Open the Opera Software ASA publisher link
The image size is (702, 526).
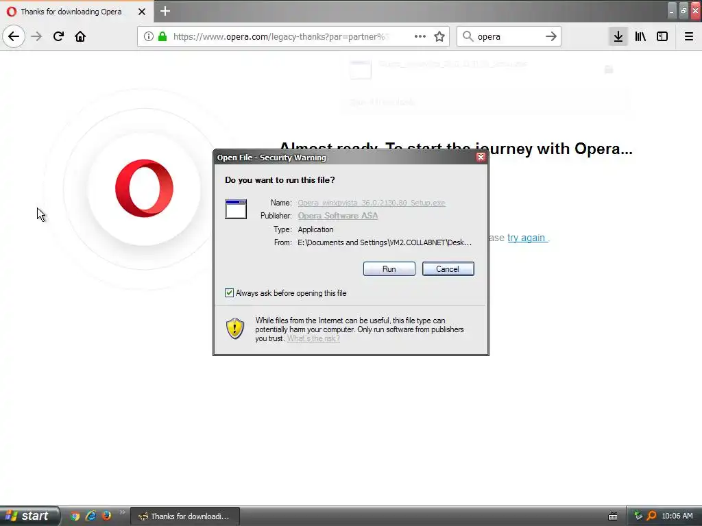(337, 216)
